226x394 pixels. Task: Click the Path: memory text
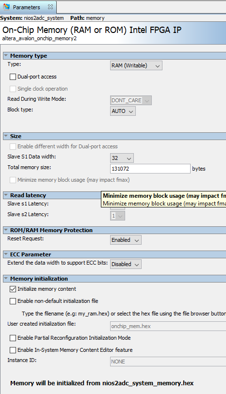point(87,18)
